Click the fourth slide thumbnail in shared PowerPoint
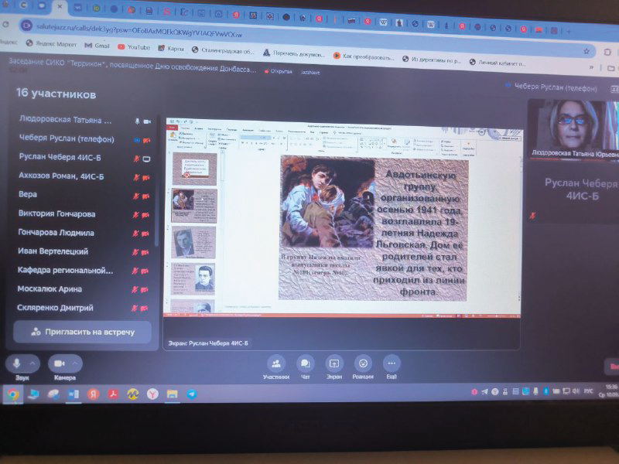This screenshot has height=464, width=619. tap(193, 278)
